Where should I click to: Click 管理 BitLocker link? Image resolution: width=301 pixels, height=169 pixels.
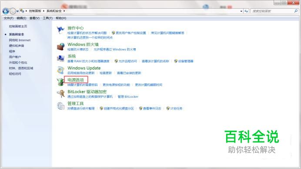click(x=128, y=96)
